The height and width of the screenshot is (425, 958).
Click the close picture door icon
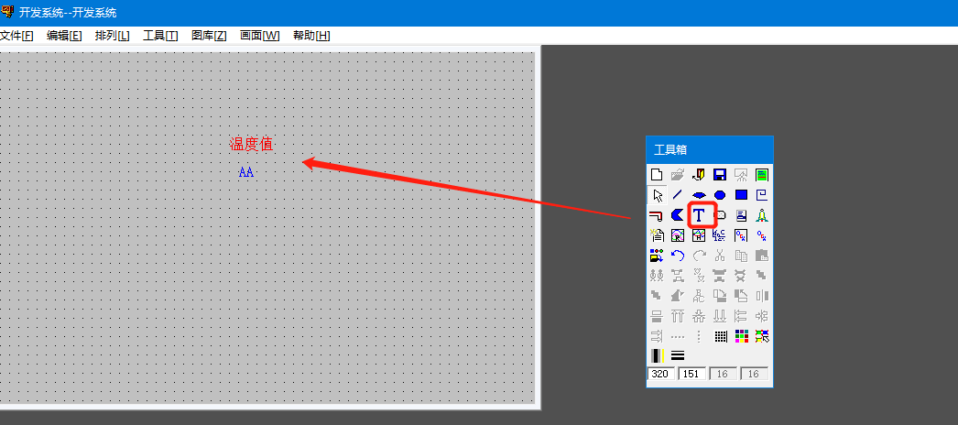698,175
